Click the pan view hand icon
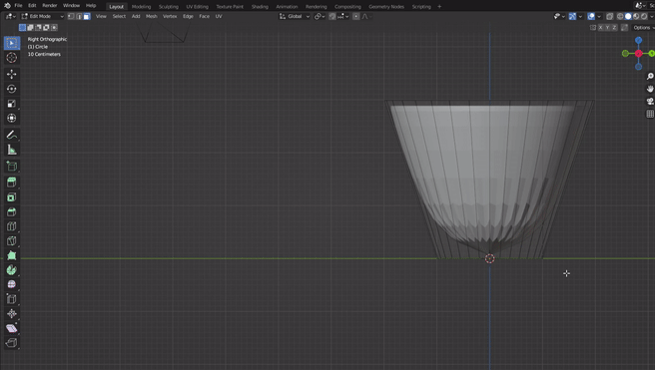Screen dimensions: 655x370 click(x=650, y=89)
